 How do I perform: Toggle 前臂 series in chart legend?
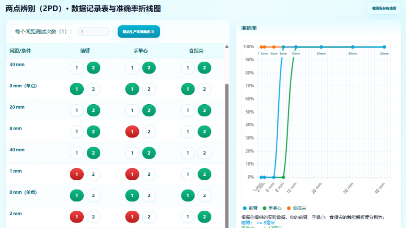click(250, 208)
